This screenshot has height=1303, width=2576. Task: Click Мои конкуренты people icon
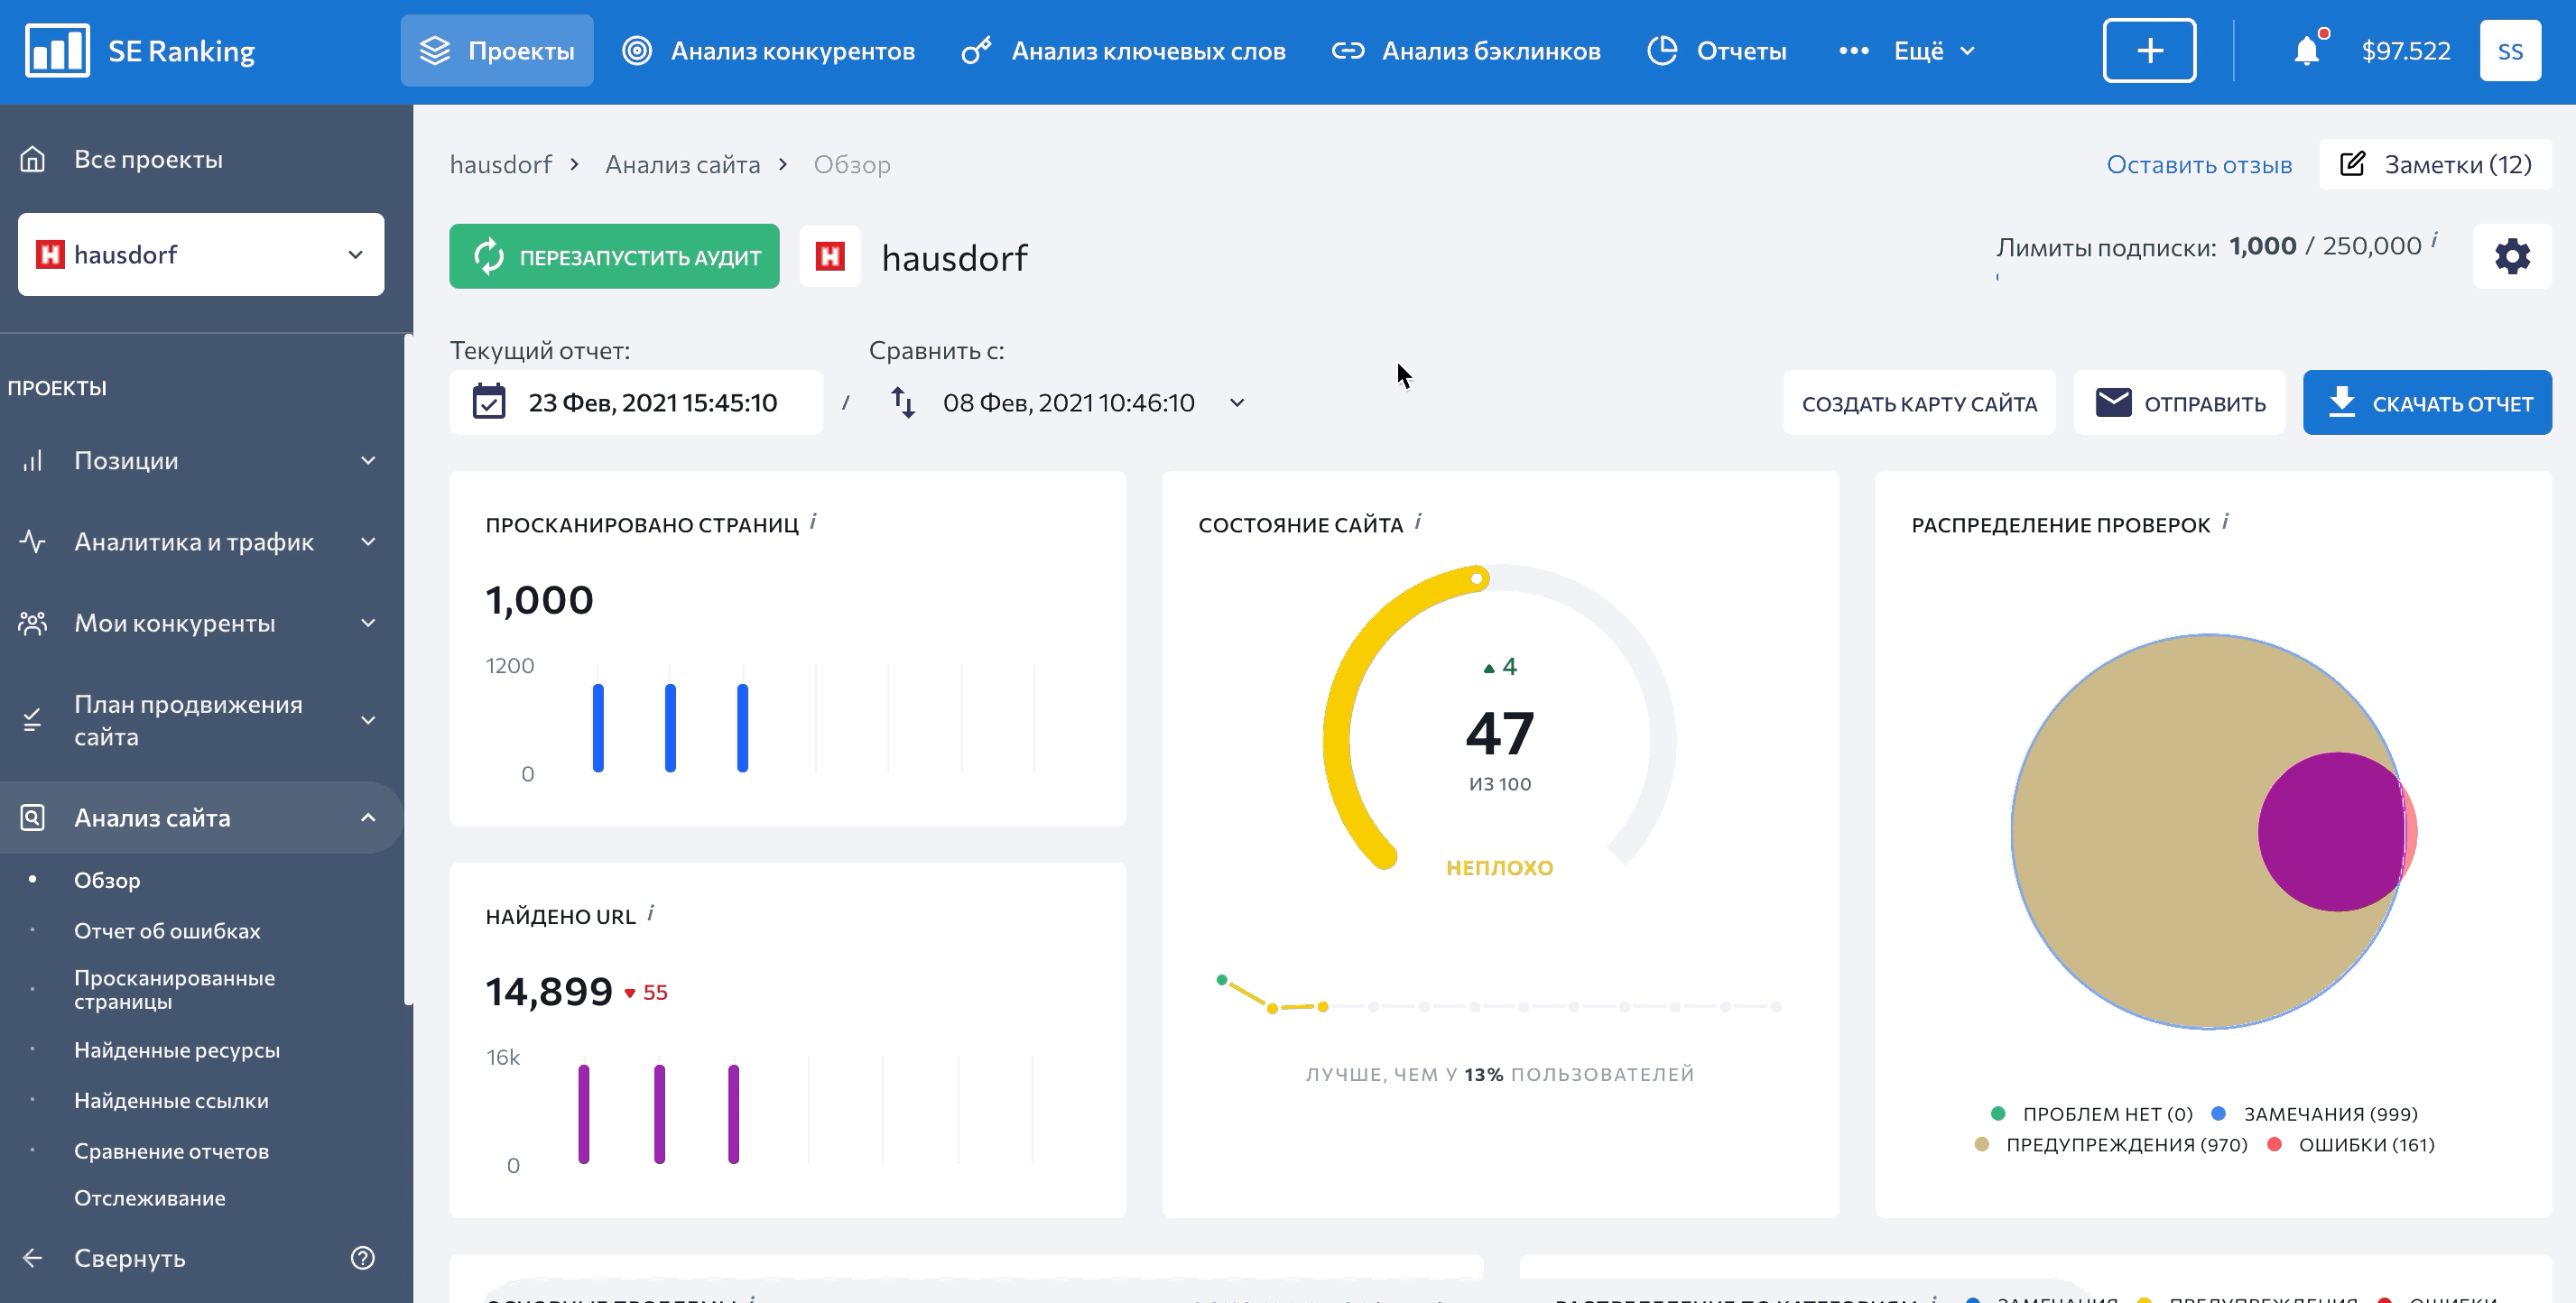coord(32,622)
